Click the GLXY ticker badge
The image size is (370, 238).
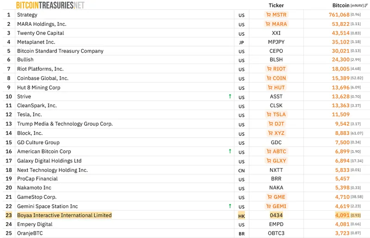(276, 161)
